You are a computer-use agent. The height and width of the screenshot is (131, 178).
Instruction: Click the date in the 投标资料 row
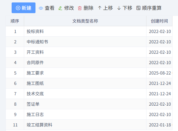coord(160,31)
